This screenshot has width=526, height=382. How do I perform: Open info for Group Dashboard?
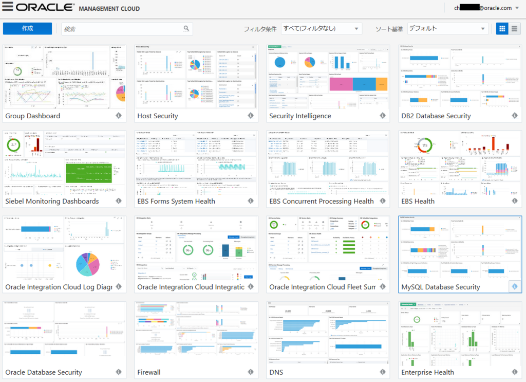(119, 116)
